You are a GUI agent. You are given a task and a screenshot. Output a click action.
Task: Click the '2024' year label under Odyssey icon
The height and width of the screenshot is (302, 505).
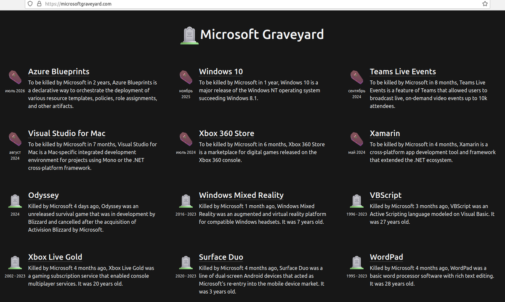tap(15, 215)
